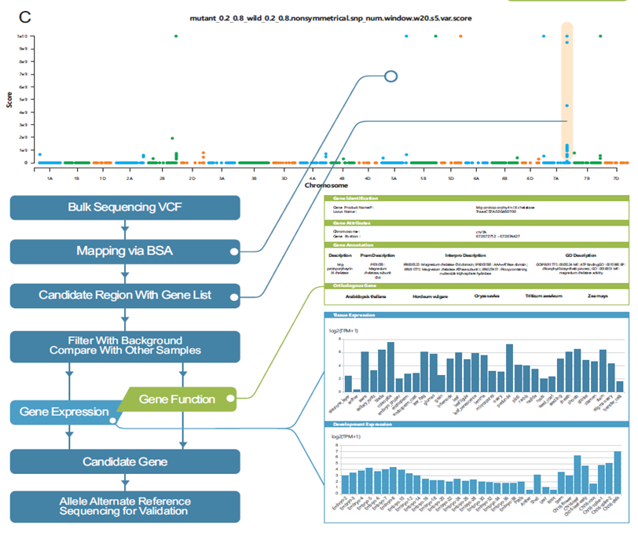Image resolution: width=638 pixels, height=533 pixels.
Task: Click the connector dot below the Gene Expression box
Action: pos(115,422)
